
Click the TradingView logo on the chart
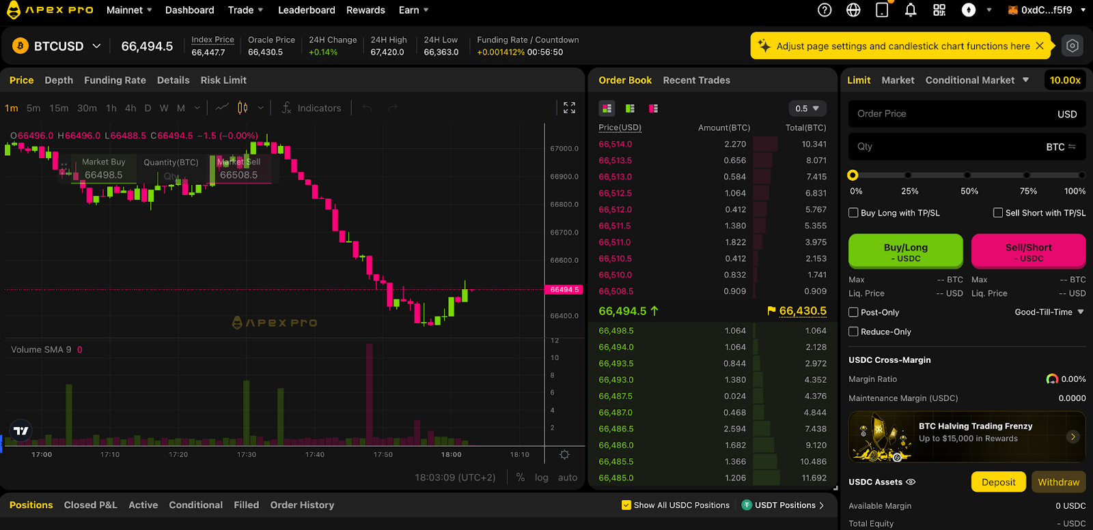pyautogui.click(x=21, y=430)
